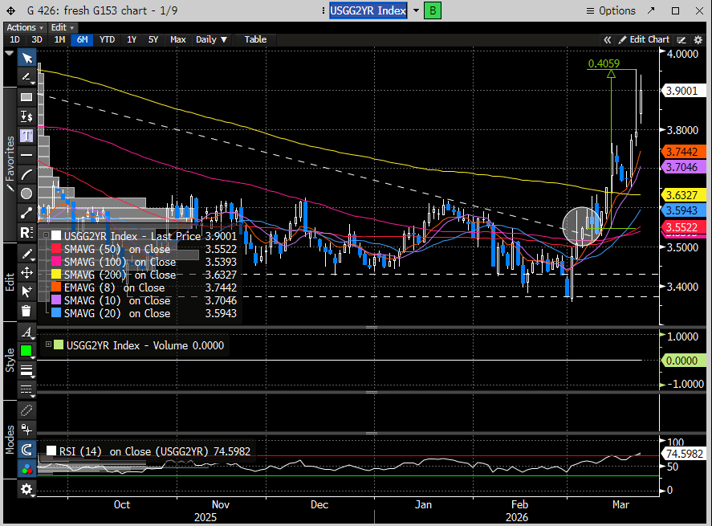Image resolution: width=712 pixels, height=526 pixels.
Task: Open the Options menu
Action: tap(611, 10)
